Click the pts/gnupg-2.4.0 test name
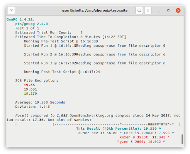Image resolution: width=190 pixels, height=154 pixels. tap(32, 24)
